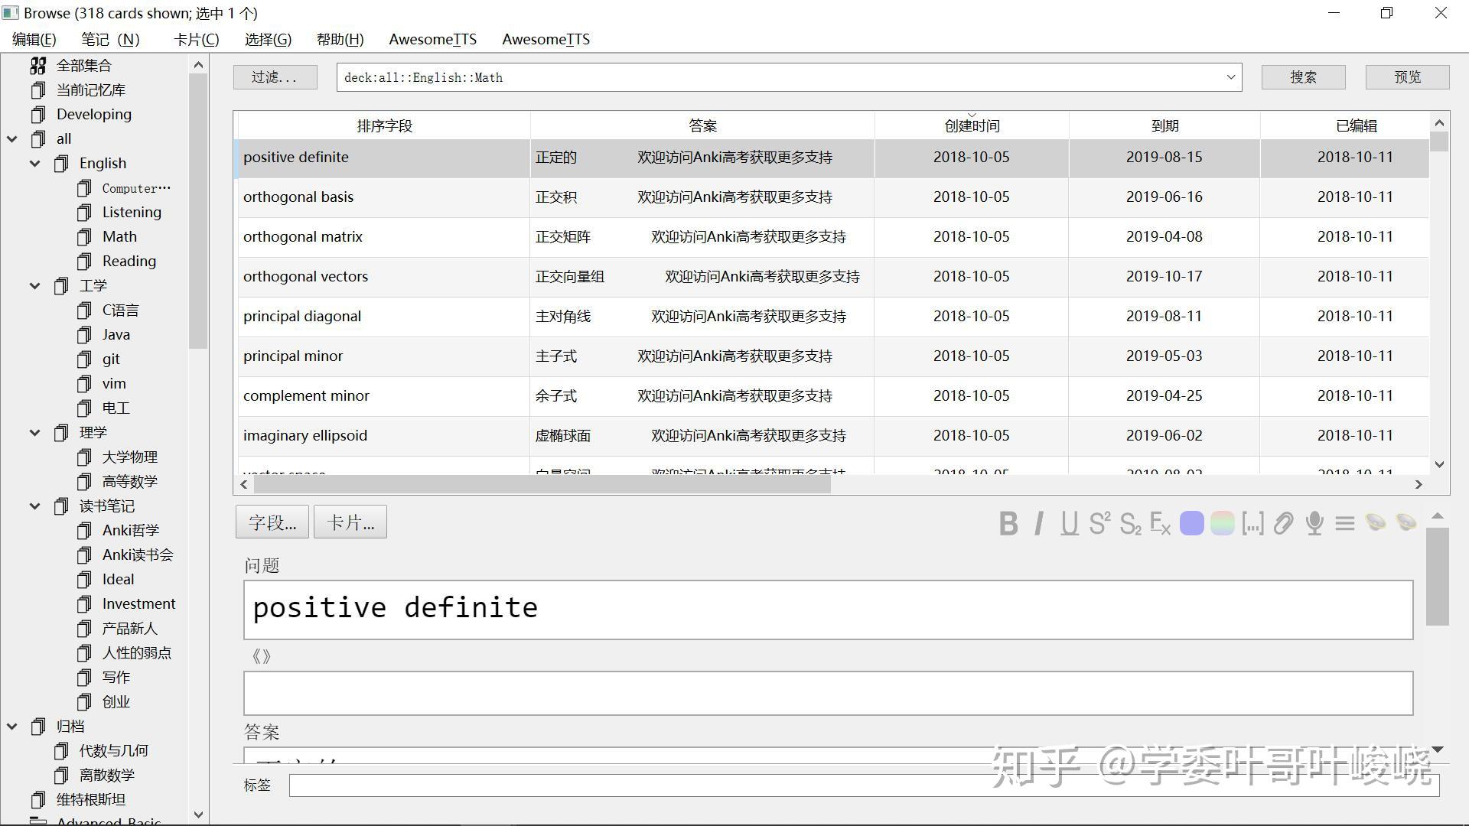Select the Investment deck
The height and width of the screenshot is (826, 1469).
click(138, 604)
